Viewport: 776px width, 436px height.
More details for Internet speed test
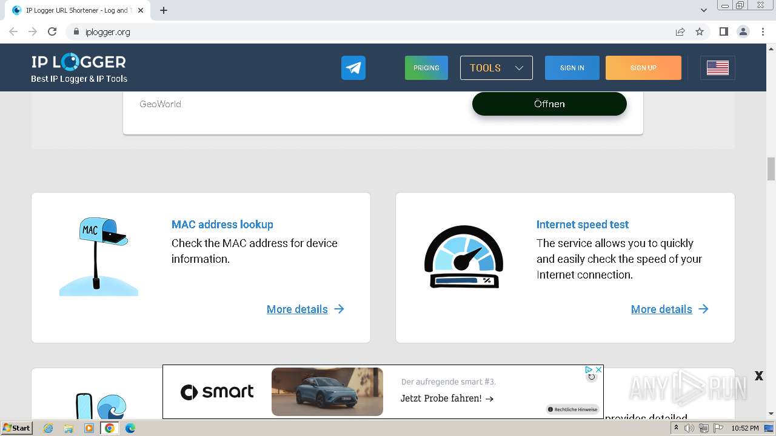(x=670, y=309)
